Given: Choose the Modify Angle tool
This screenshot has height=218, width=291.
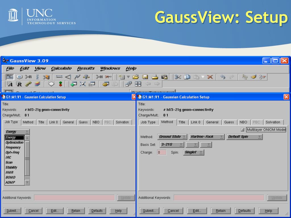Looking at the screenshot, I should (68, 77).
